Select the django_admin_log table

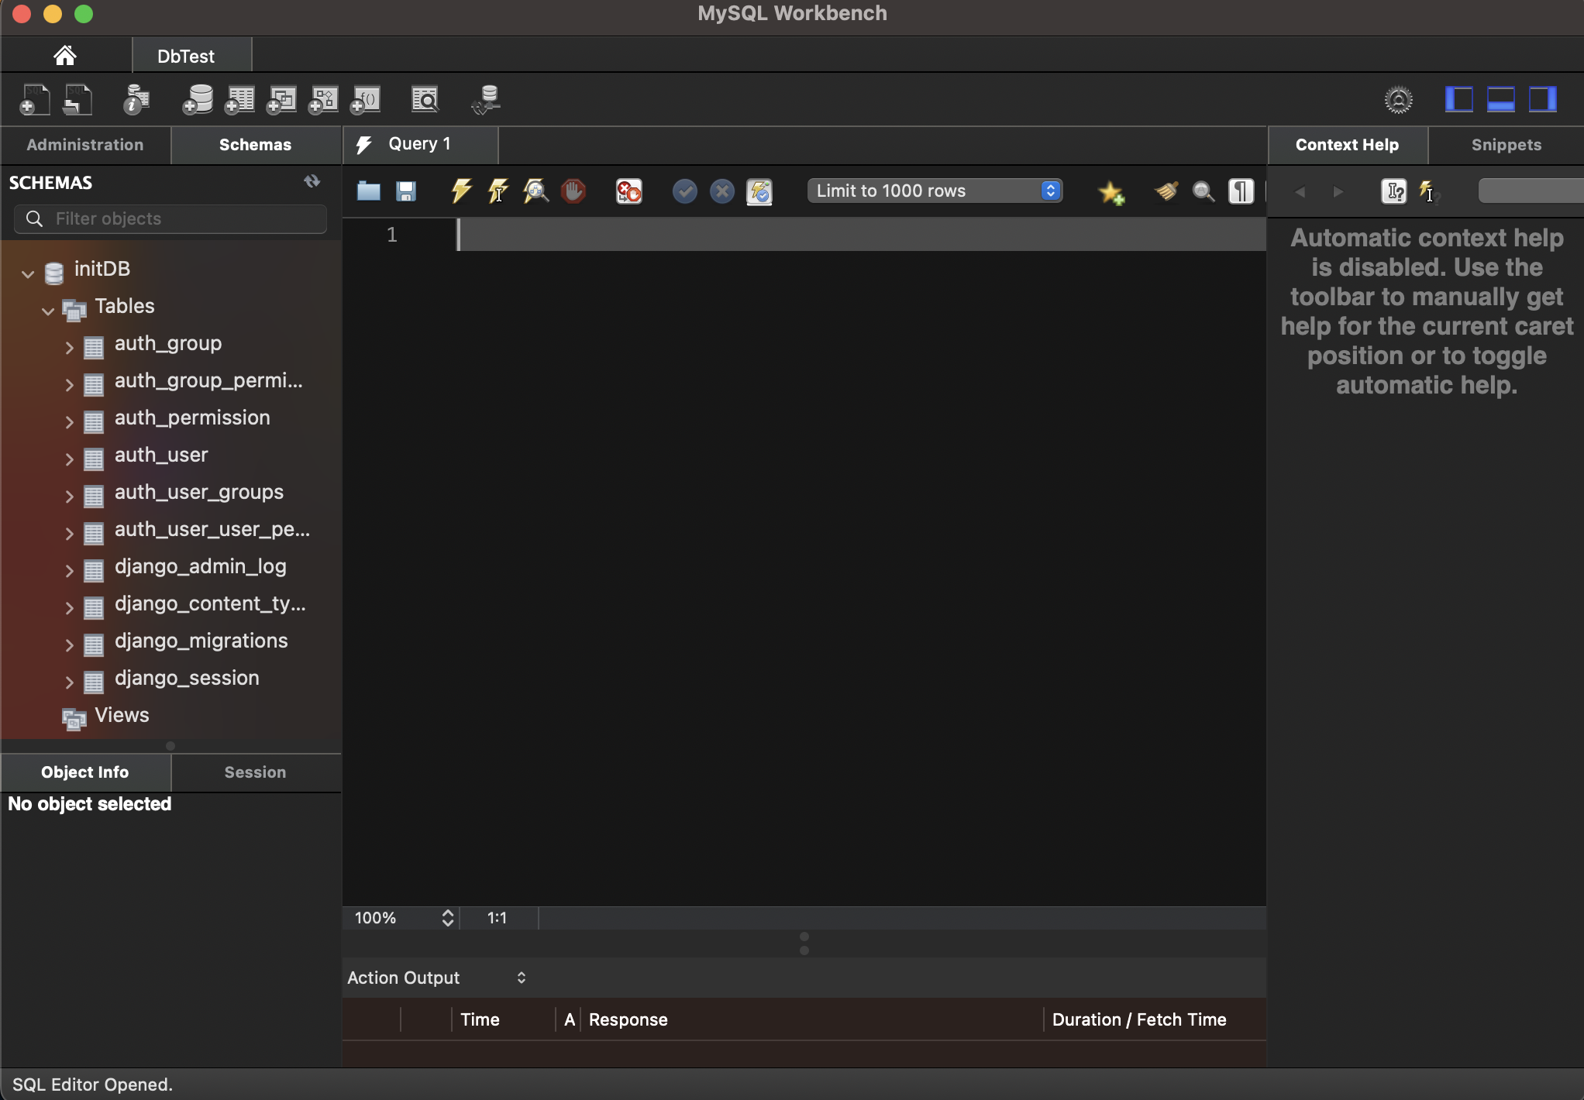[201, 567]
